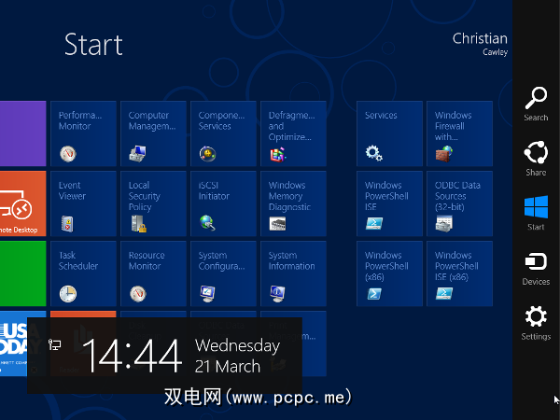The width and height of the screenshot is (560, 420).
Task: Open the Devices charm
Action: pos(536,269)
